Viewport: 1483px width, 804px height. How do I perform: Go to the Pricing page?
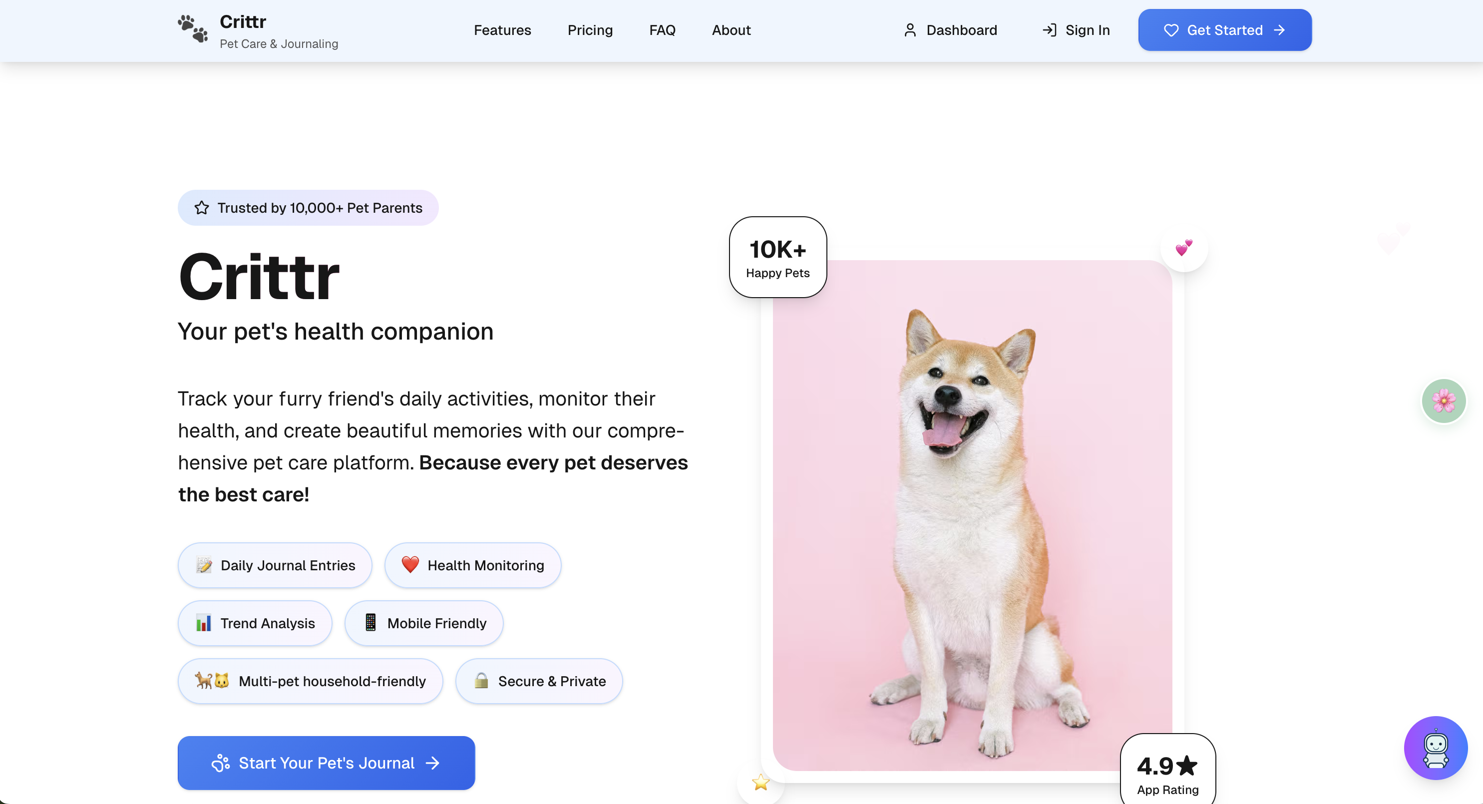click(x=590, y=30)
